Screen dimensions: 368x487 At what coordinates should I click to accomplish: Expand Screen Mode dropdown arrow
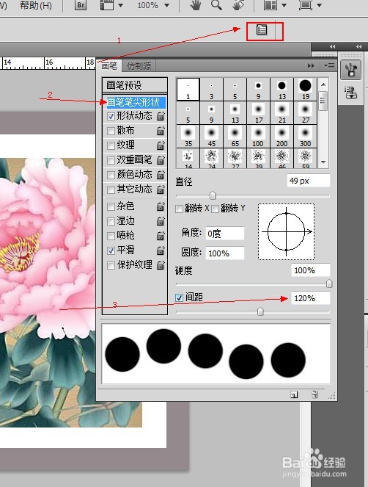tap(320, 5)
